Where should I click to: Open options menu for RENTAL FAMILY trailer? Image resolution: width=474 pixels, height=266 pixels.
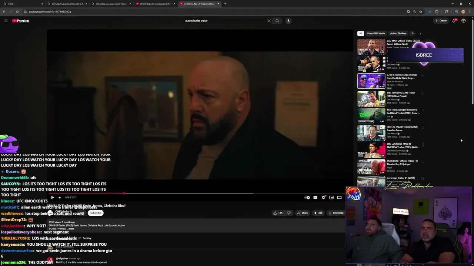[423, 127]
